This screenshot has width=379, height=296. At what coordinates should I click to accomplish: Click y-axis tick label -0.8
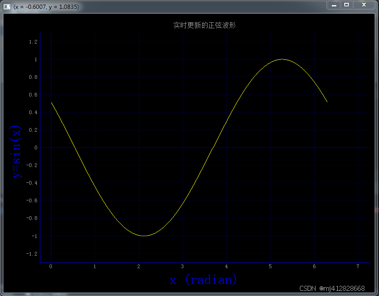tap(32, 219)
